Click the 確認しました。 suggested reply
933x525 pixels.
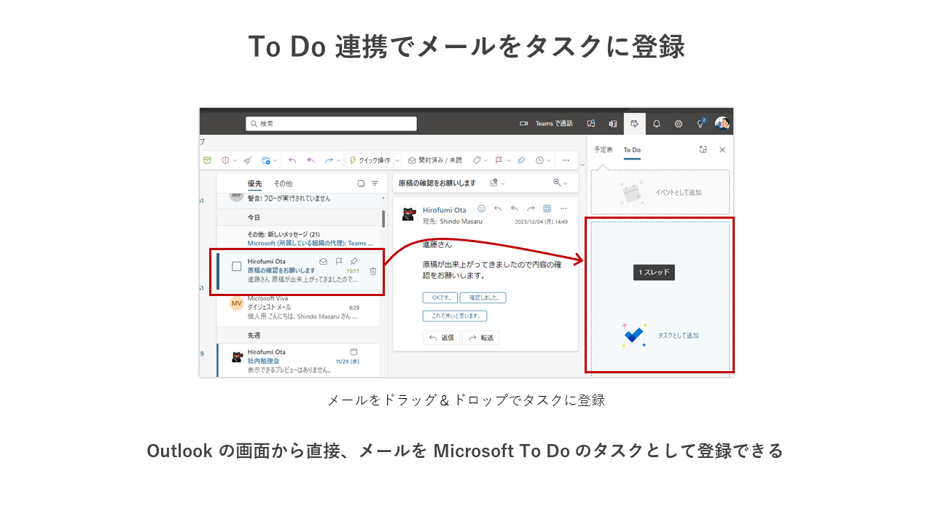[483, 297]
